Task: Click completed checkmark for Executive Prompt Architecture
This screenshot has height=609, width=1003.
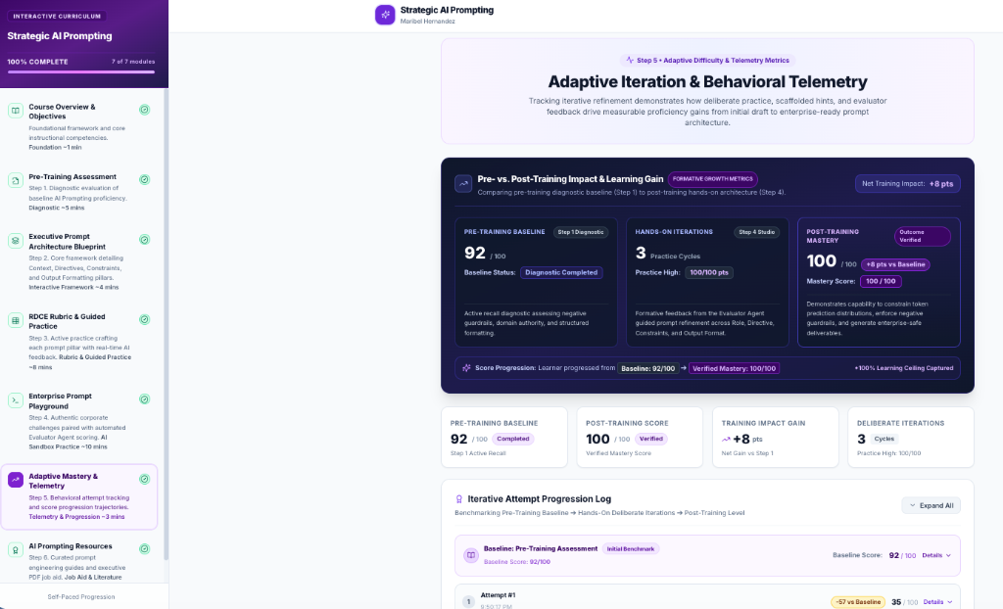Action: tap(145, 239)
